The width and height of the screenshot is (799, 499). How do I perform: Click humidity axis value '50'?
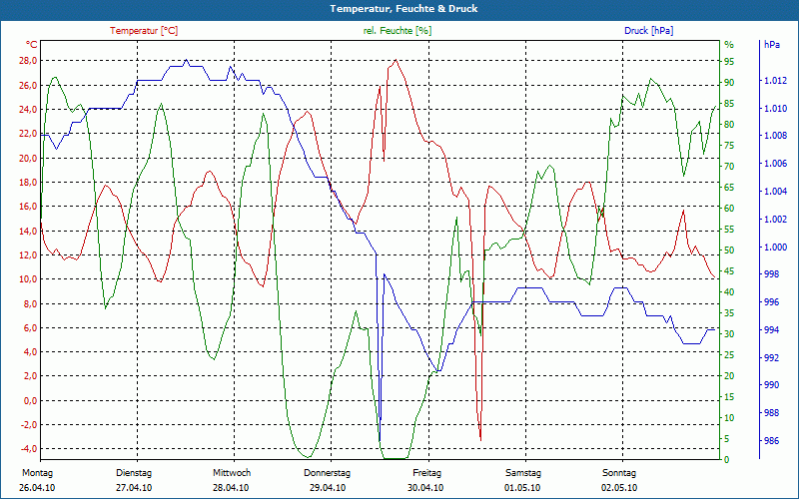click(730, 250)
